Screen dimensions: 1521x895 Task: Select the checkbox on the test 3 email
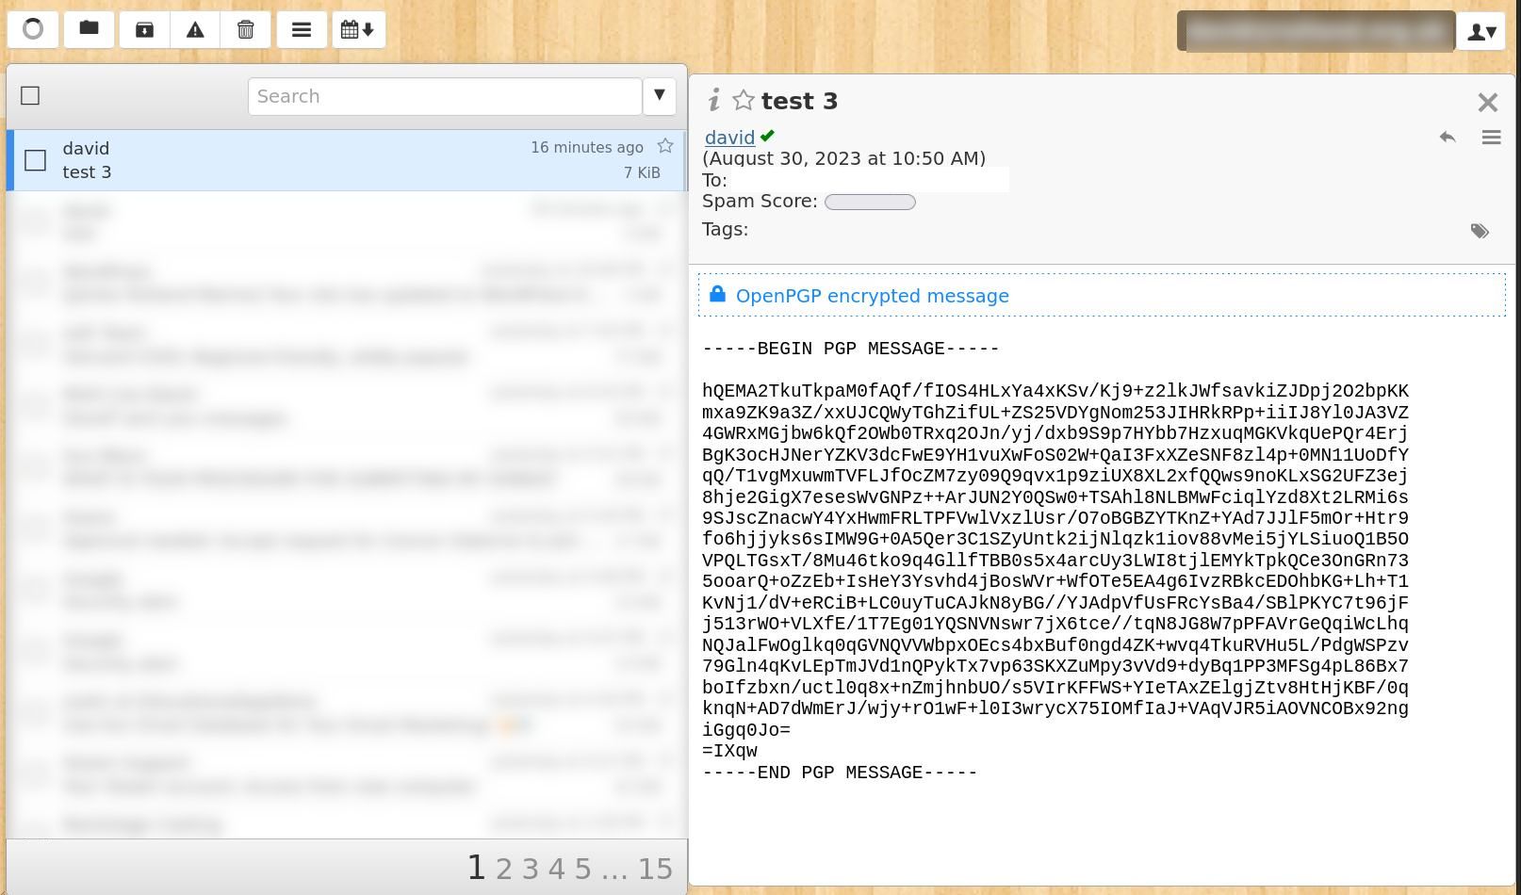point(35,160)
